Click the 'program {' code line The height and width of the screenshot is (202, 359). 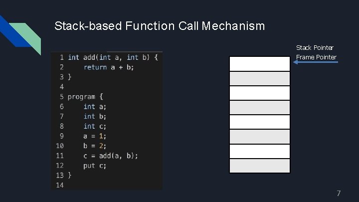click(x=85, y=96)
